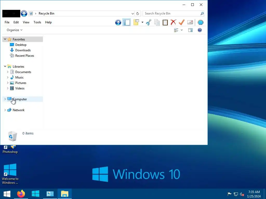
Task: Click the Action Center flag tray icon
Action: click(x=229, y=194)
